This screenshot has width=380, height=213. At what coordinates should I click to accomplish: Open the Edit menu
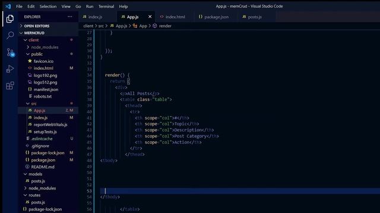click(31, 7)
